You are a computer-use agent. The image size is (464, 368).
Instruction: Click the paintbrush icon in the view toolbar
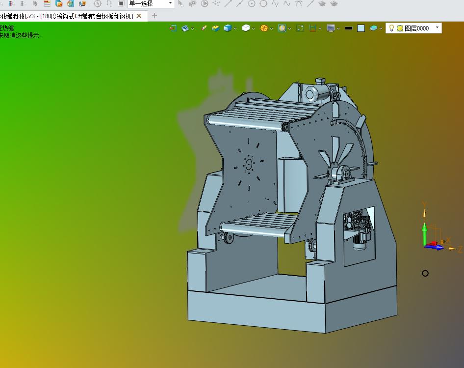[204, 28]
